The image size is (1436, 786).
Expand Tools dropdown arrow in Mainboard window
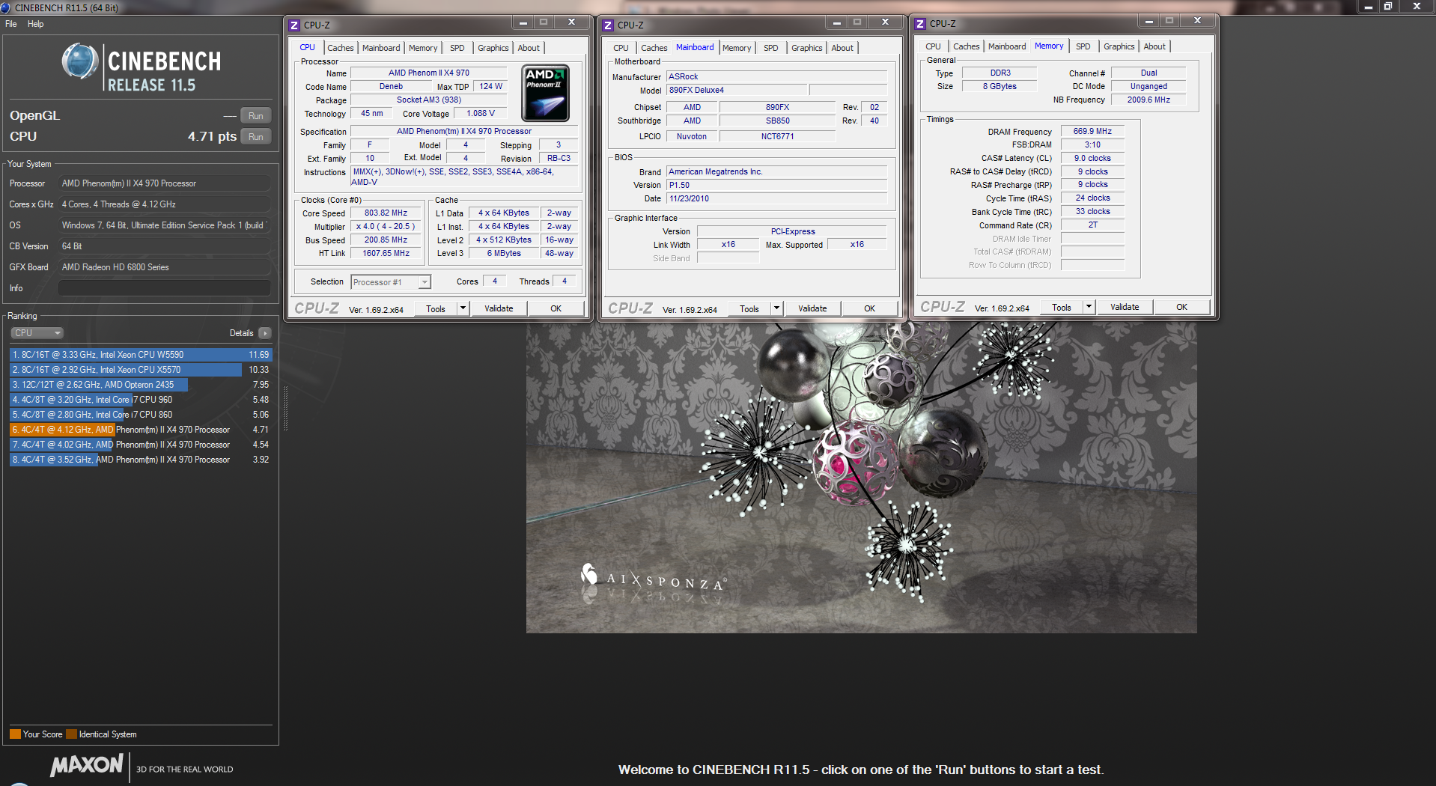click(x=776, y=308)
